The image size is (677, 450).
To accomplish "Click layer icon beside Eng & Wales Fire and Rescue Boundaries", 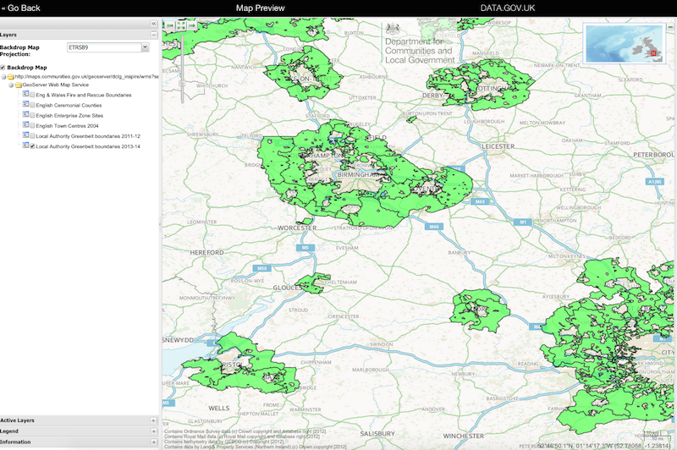I will (x=26, y=94).
